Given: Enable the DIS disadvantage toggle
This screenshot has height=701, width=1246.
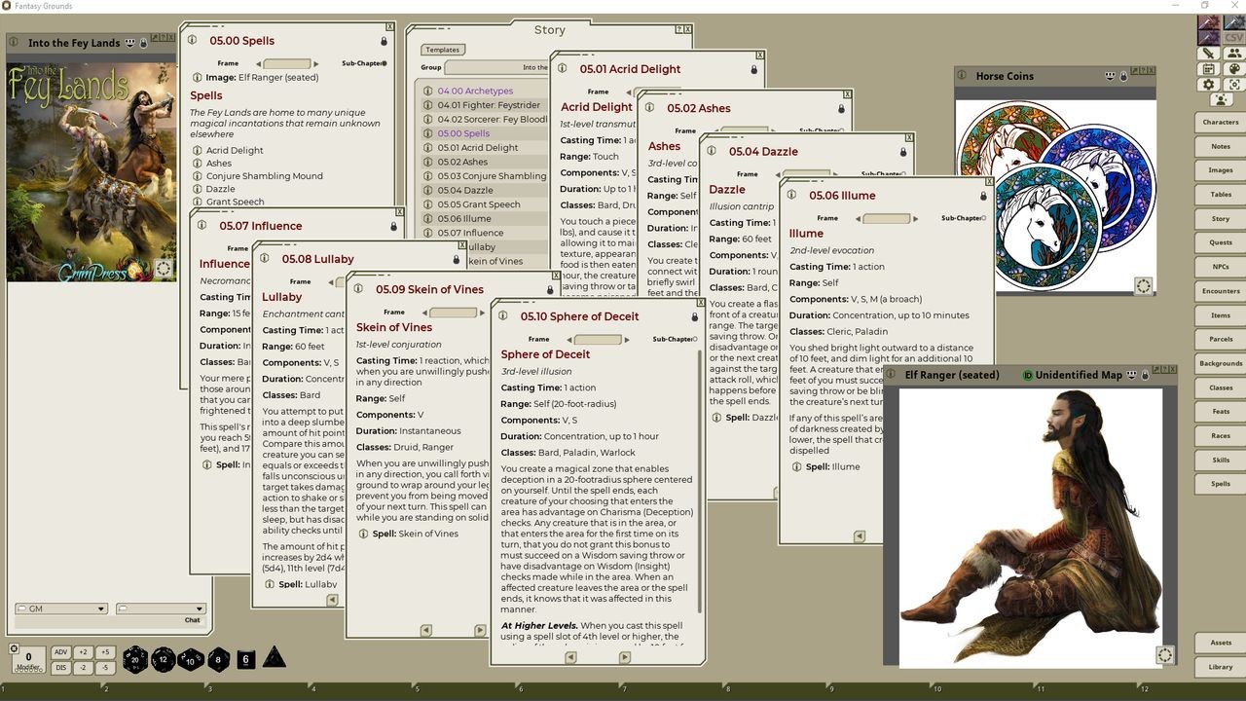Looking at the screenshot, I should (60, 667).
